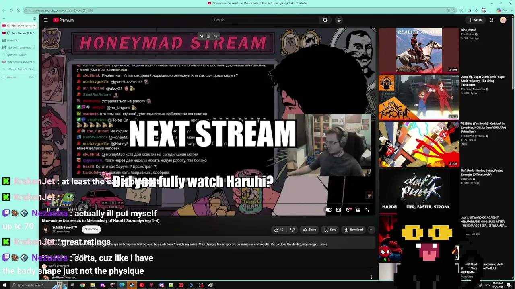515x289 pixels.
Task: Open the YouTube account avatar menu
Action: click(x=503, y=20)
